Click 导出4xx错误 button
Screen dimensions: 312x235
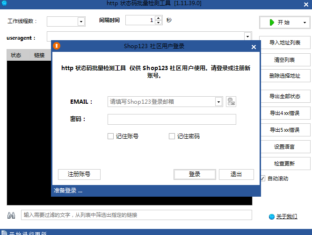point(285,113)
